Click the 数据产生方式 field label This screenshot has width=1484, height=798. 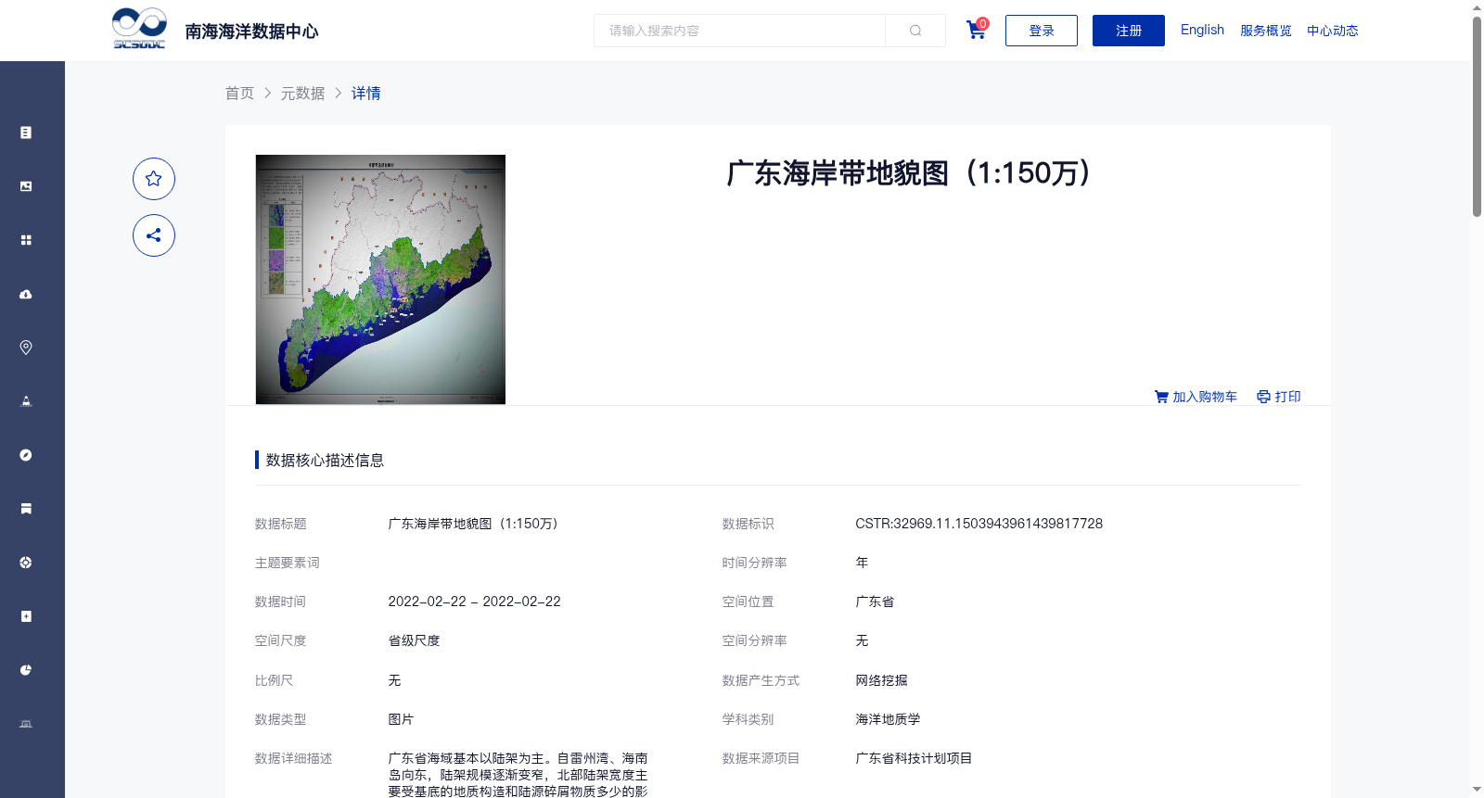coord(761,680)
